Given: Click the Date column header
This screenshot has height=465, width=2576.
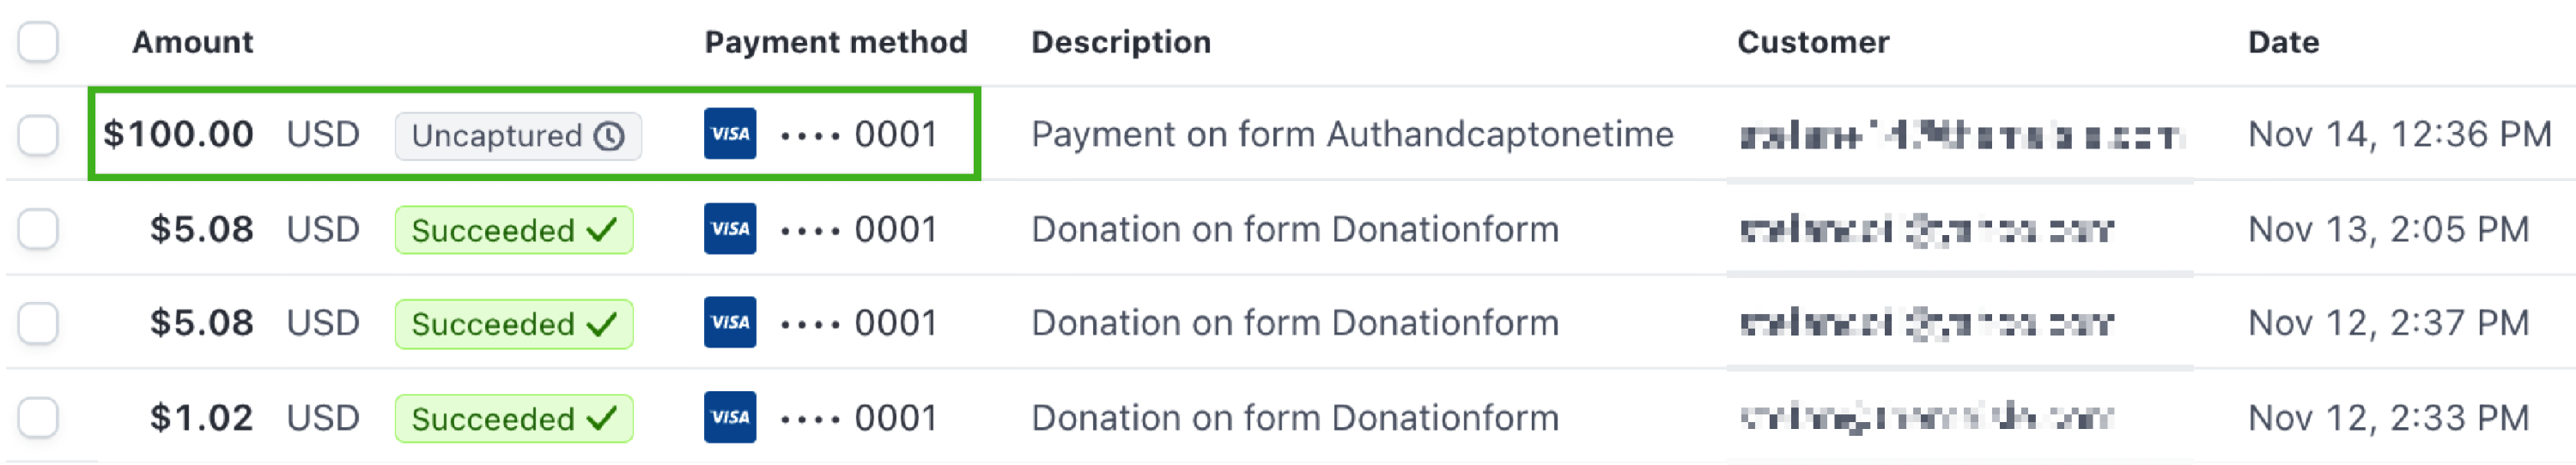Looking at the screenshot, I should click(x=2283, y=42).
